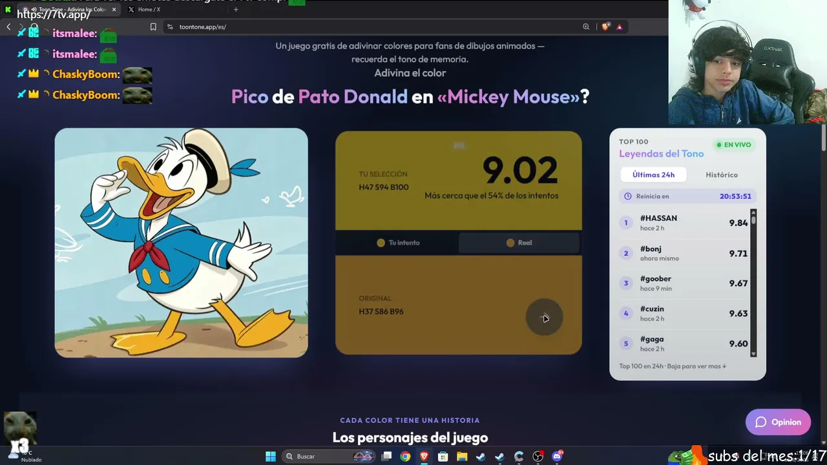Close the Toon Tone tab
The height and width of the screenshot is (465, 827).
(114, 10)
